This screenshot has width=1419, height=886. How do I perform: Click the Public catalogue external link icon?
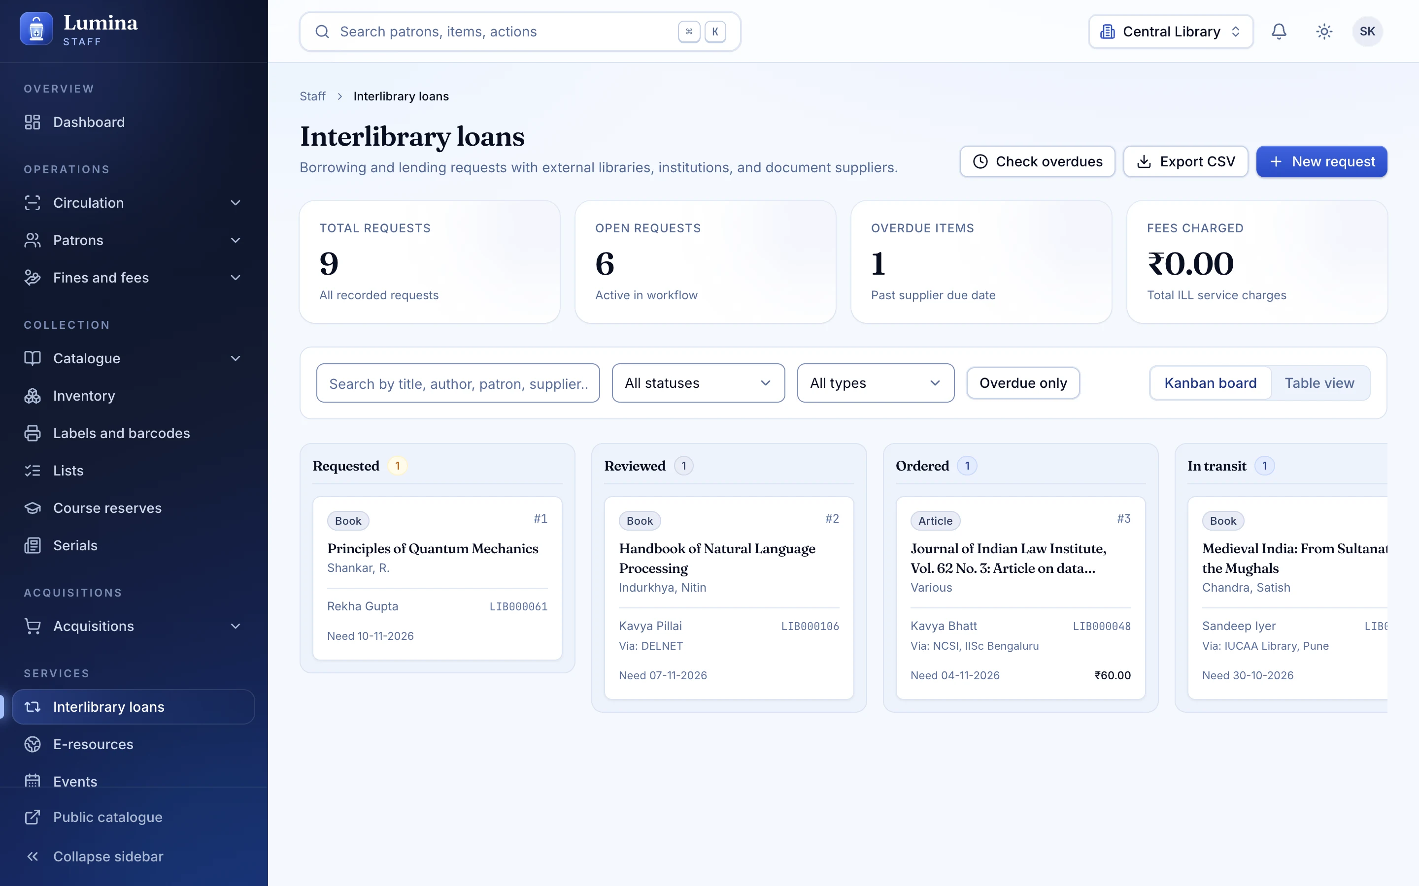point(32,817)
